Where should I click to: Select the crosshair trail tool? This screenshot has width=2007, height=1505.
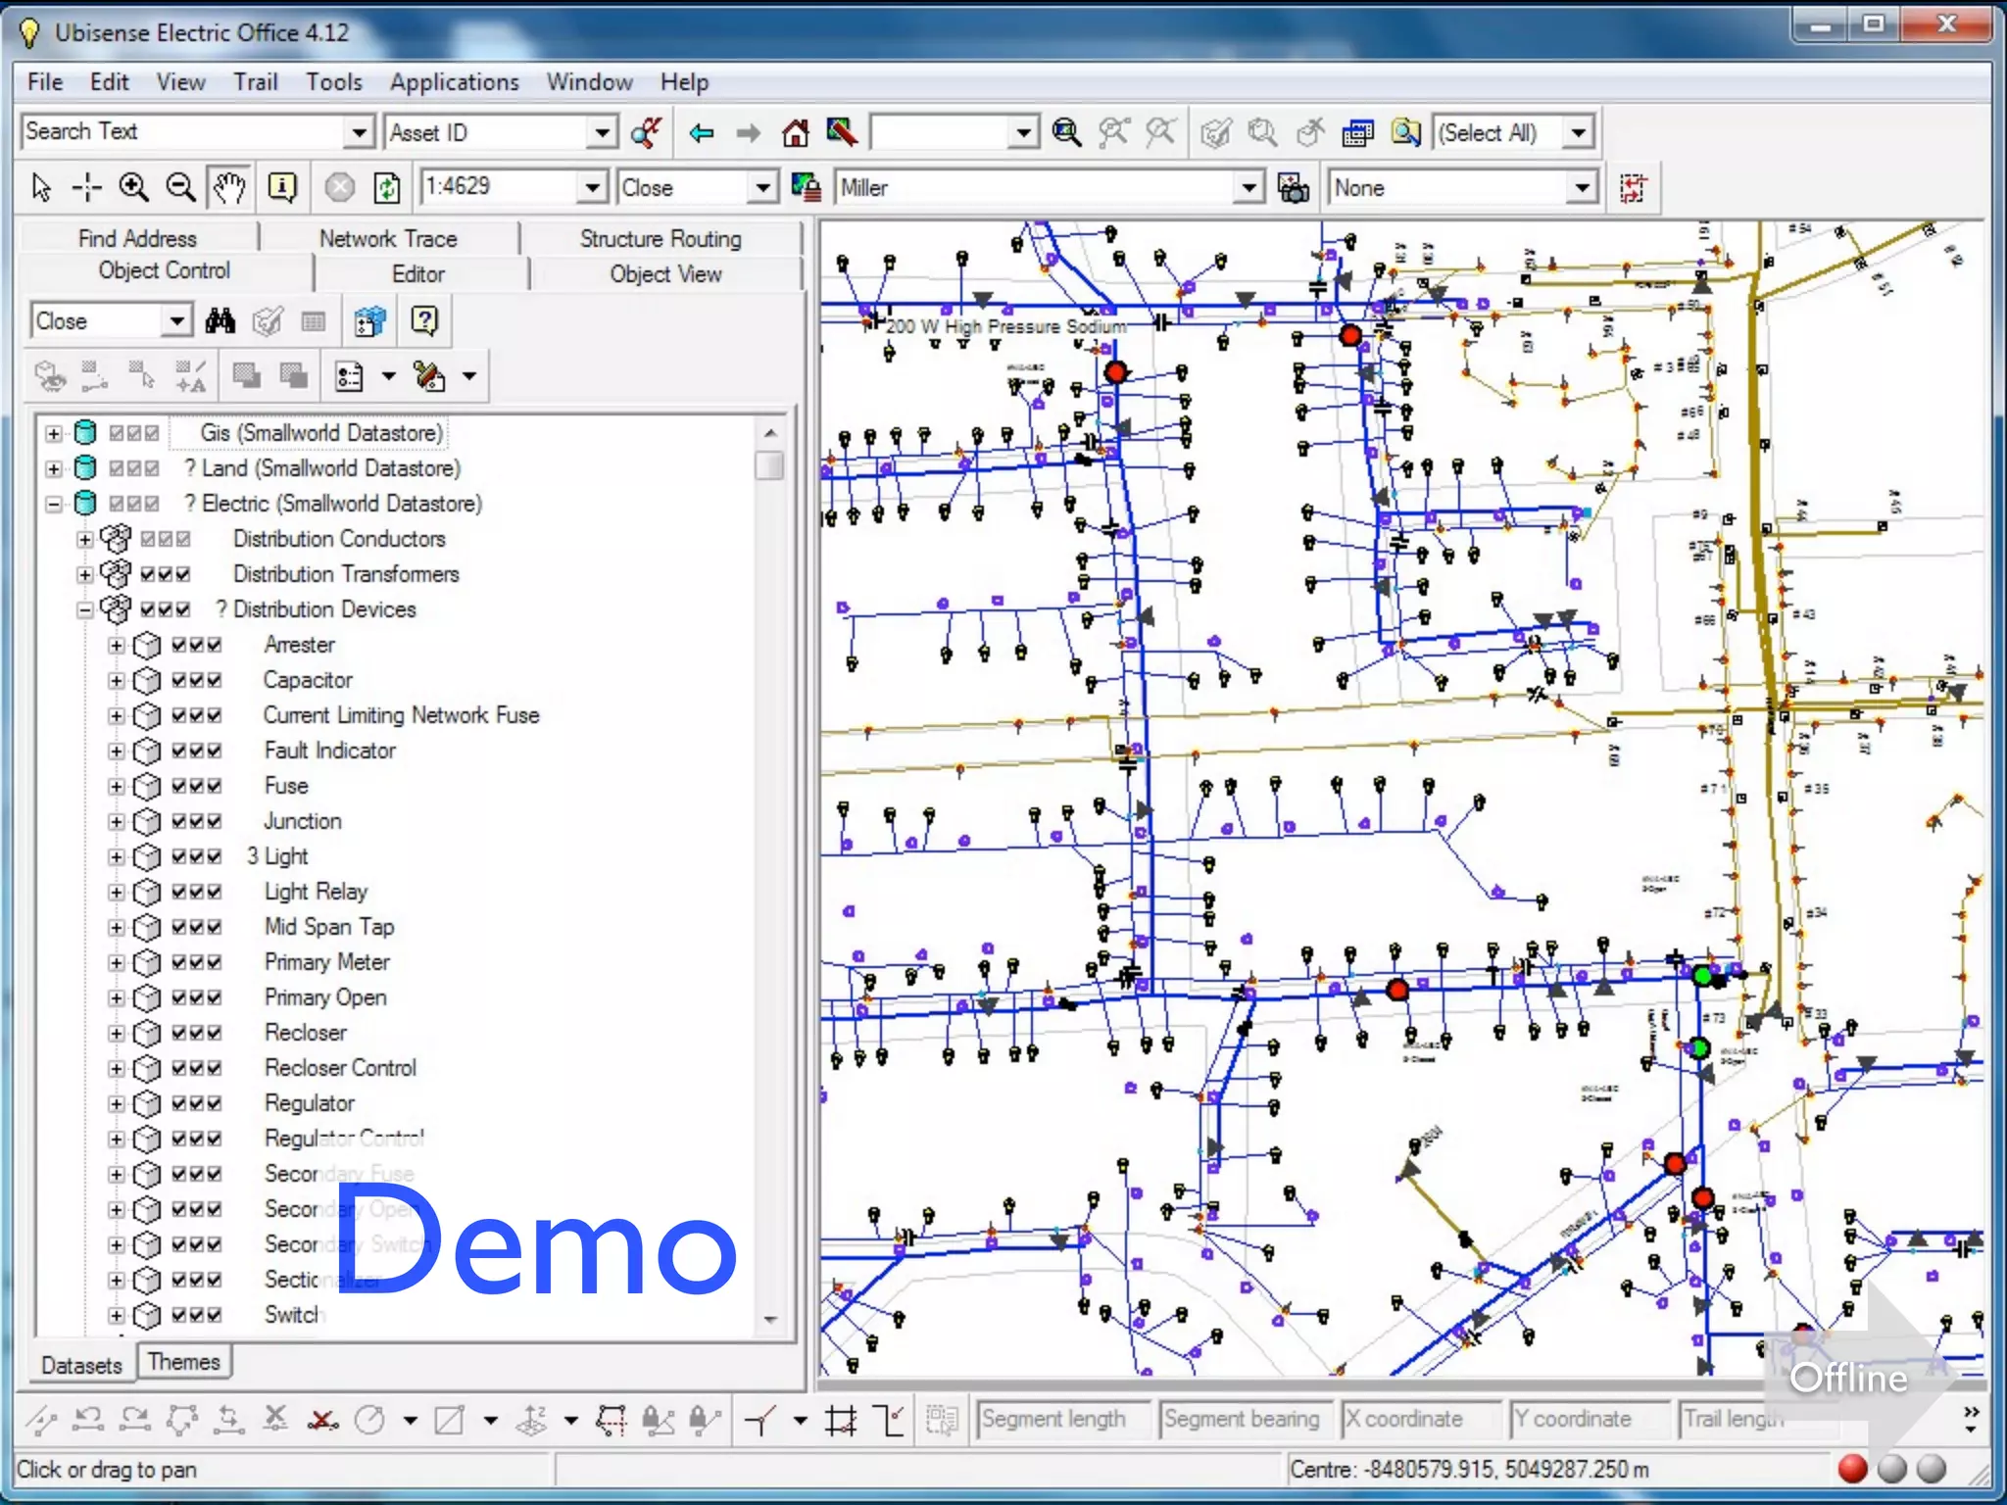coord(87,187)
